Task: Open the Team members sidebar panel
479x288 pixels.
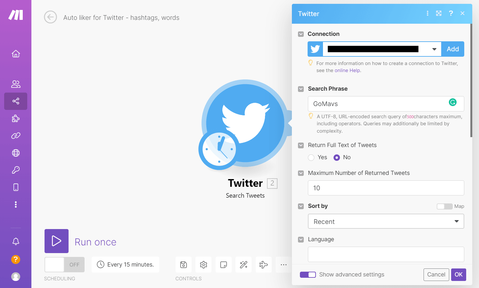Action: pos(15,84)
